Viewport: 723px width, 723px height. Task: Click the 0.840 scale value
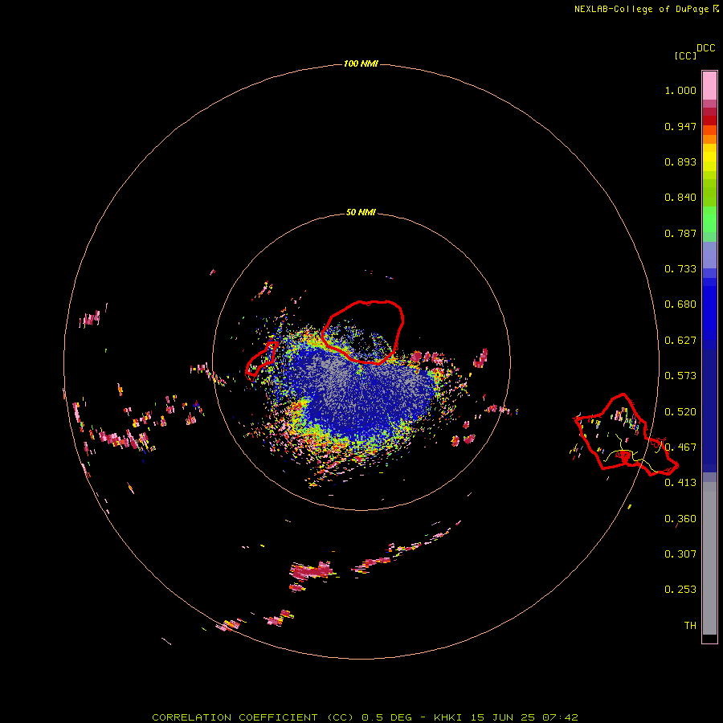click(680, 198)
